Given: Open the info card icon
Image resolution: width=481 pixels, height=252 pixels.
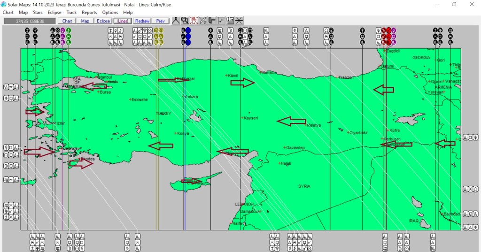Looking at the screenshot, I should tap(230, 21).
